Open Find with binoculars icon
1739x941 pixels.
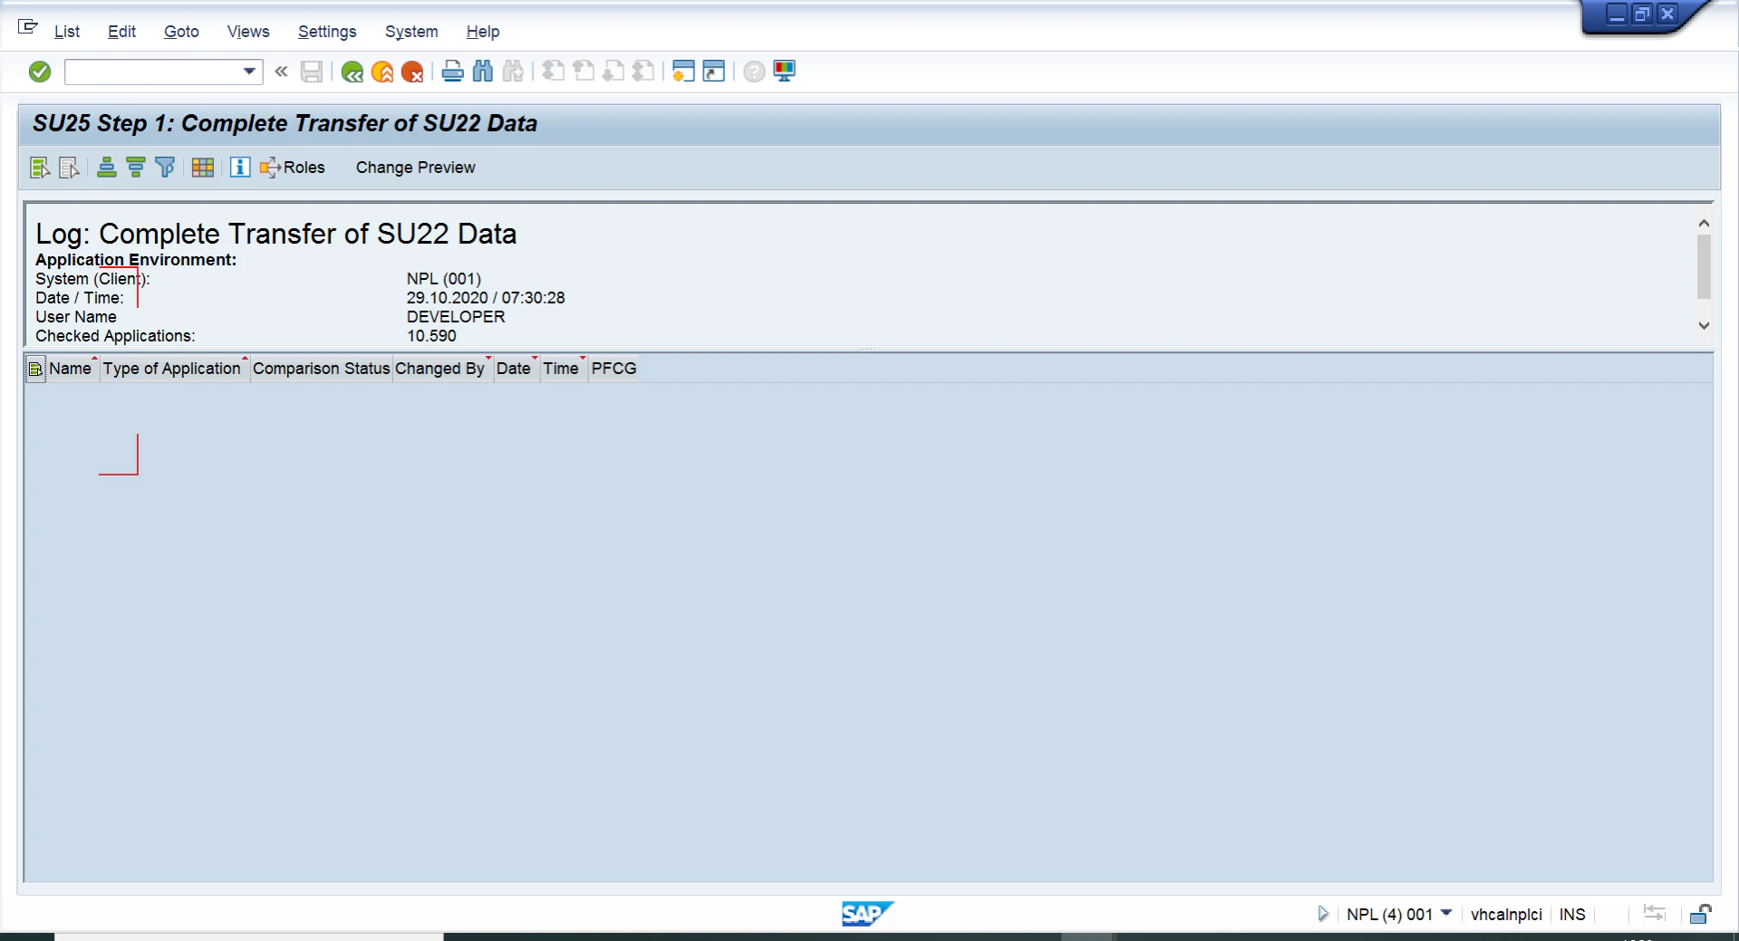[483, 72]
